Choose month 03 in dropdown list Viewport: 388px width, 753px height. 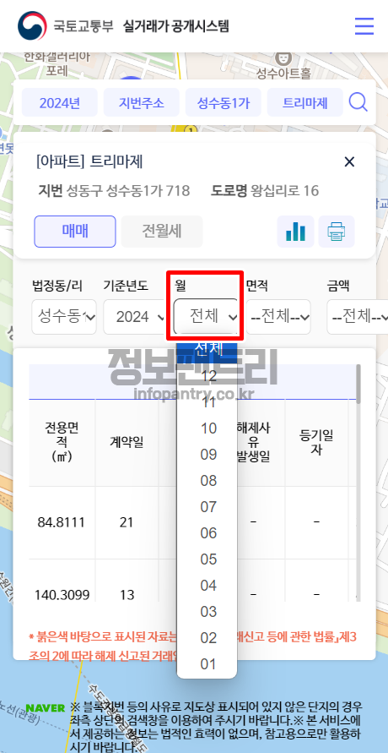click(x=207, y=612)
